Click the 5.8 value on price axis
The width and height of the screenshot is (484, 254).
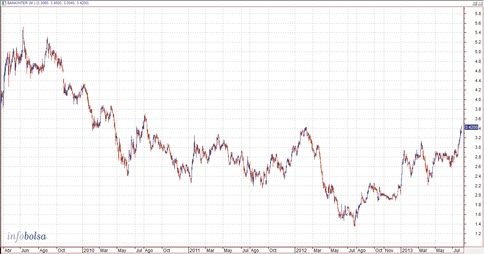tap(477, 14)
